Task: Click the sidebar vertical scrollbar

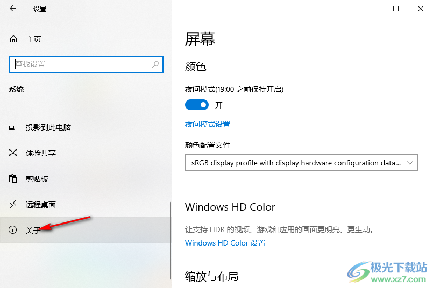Action: pos(171,241)
